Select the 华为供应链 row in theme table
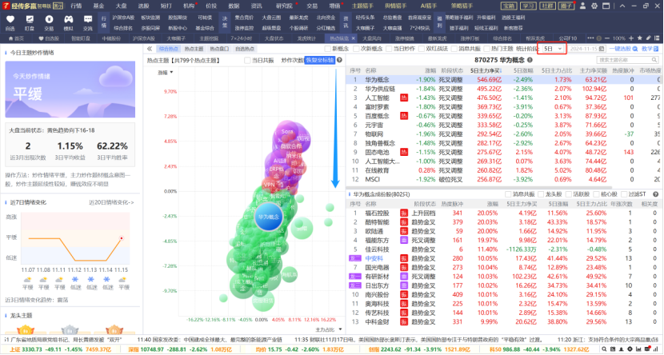 pyautogui.click(x=504, y=89)
